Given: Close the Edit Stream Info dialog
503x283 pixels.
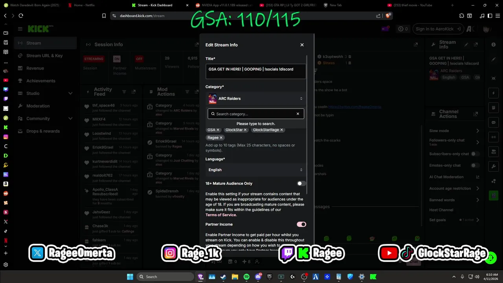Looking at the screenshot, I should tap(302, 45).
